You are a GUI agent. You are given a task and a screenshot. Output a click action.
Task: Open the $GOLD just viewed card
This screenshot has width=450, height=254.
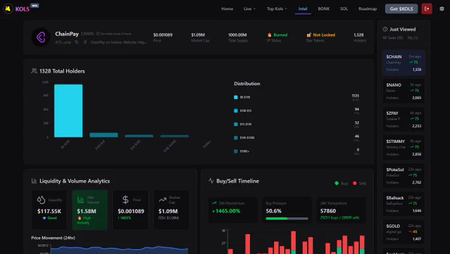tap(404, 232)
